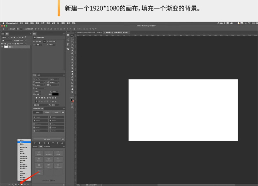258x186 pixels.
Task: Click the layer thumbnail in Layers panel
Action: 6,47
